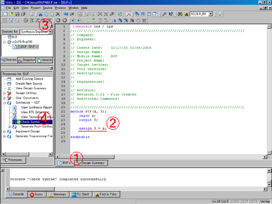This screenshot has height=204, width=272.
Task: Click the wrench Preferences icon
Action: click(164, 14)
